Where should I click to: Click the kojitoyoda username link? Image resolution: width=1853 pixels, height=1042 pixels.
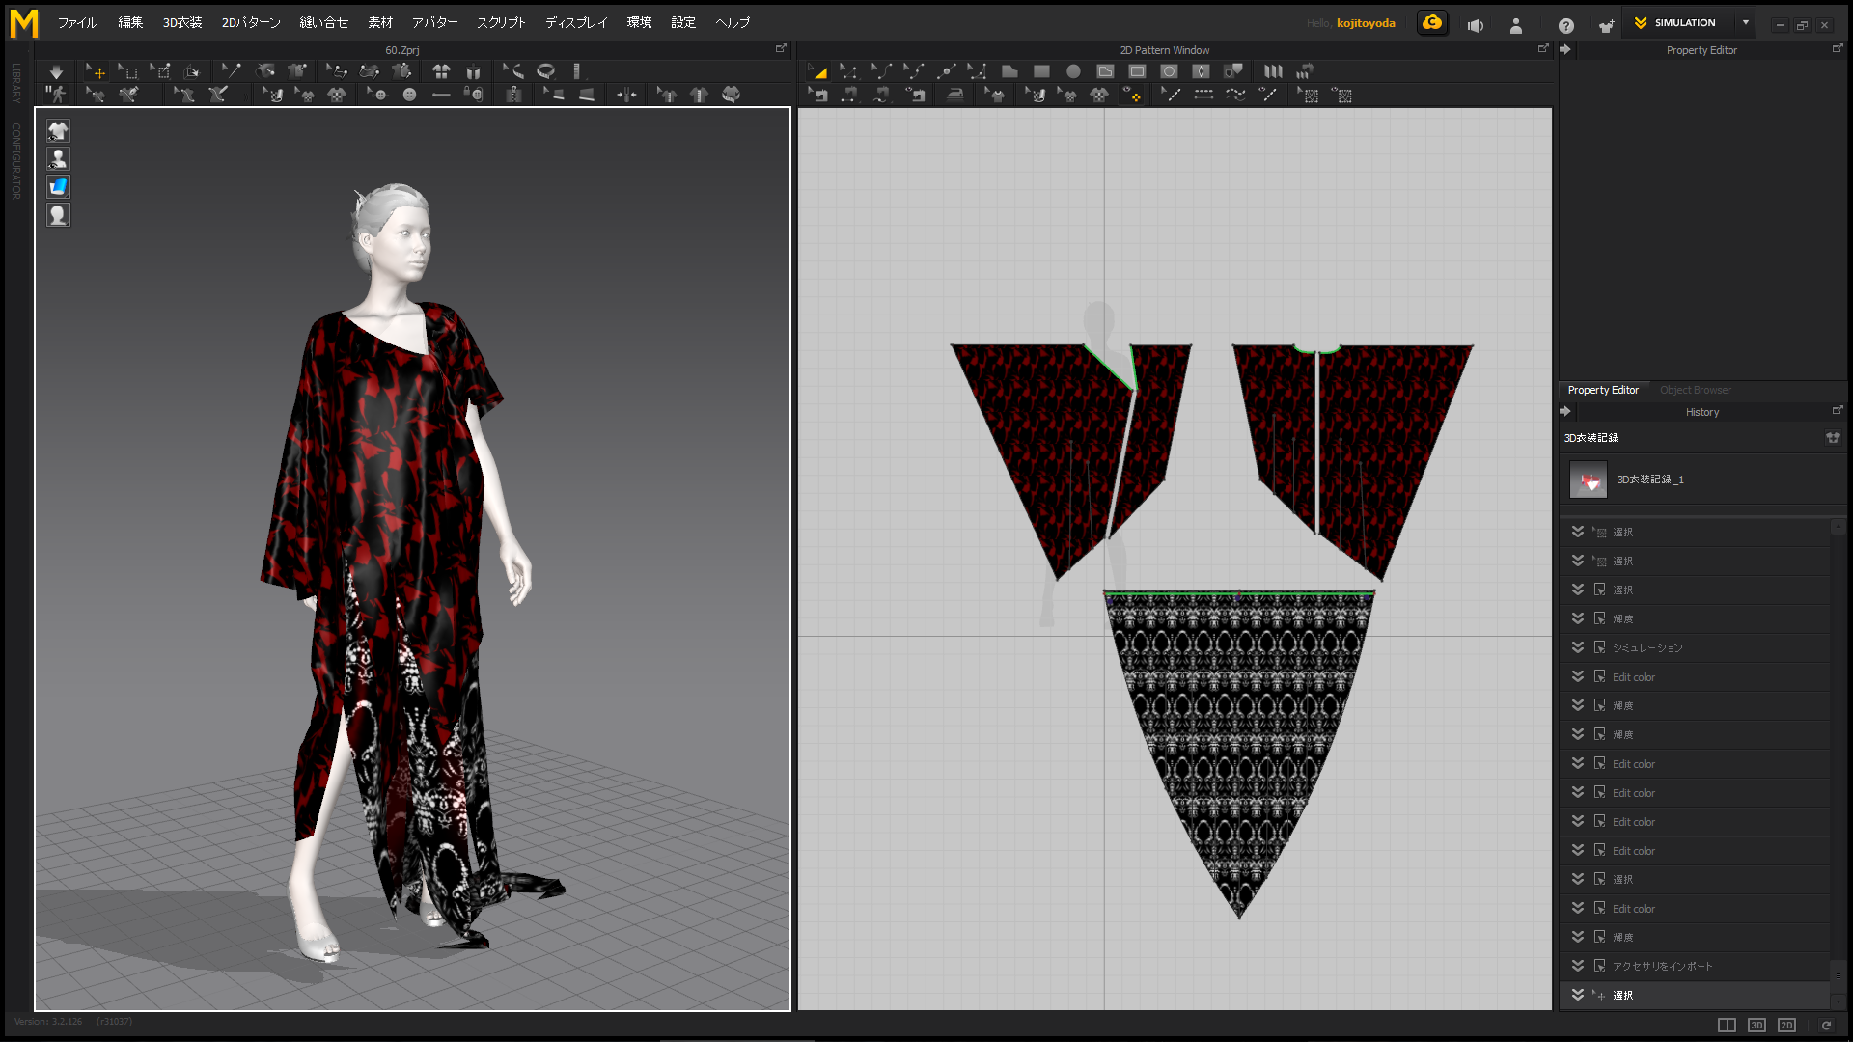click(x=1365, y=23)
